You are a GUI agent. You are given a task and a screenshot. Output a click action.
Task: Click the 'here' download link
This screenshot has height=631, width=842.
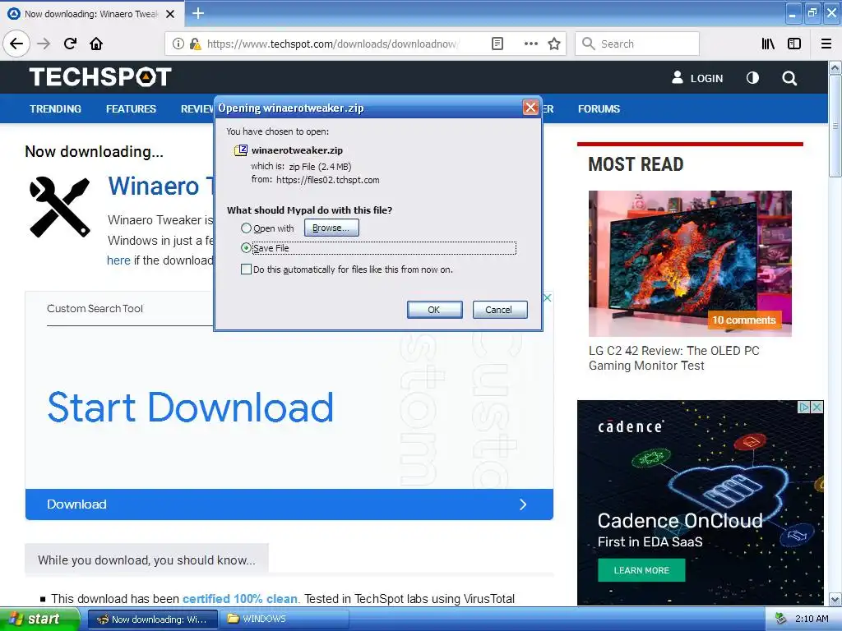(118, 260)
